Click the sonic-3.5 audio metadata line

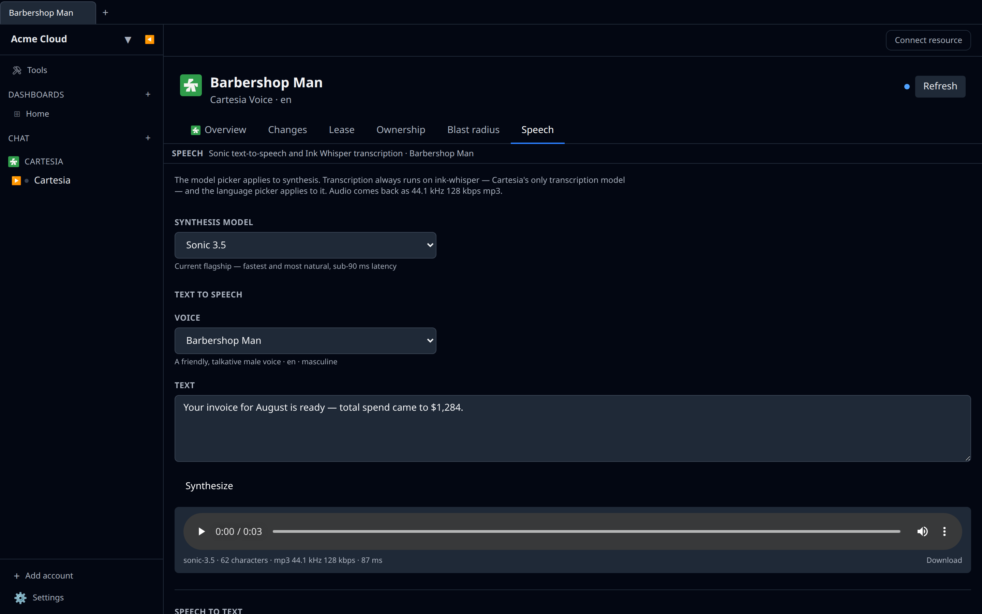pos(283,560)
